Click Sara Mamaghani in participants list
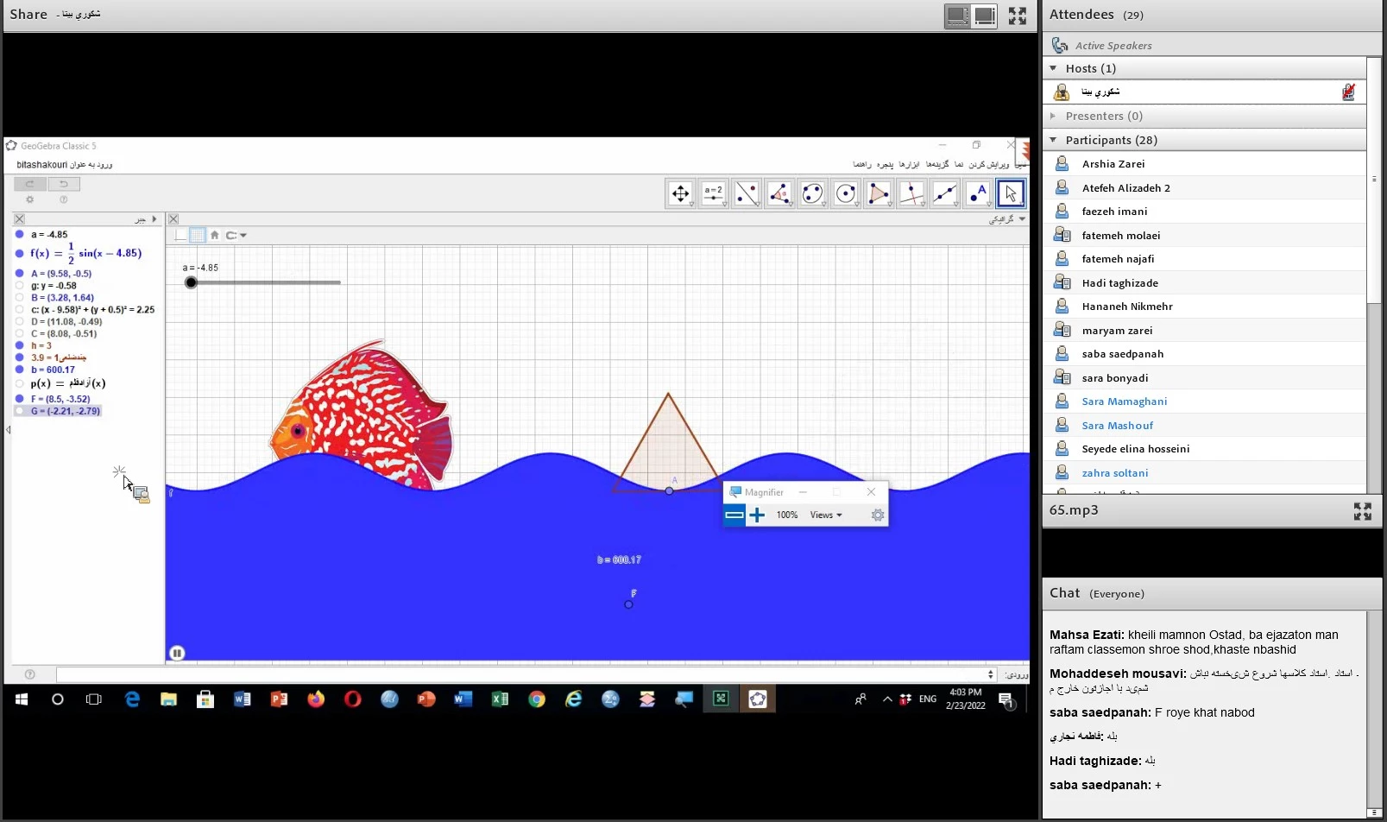The width and height of the screenshot is (1387, 822). pyautogui.click(x=1124, y=402)
